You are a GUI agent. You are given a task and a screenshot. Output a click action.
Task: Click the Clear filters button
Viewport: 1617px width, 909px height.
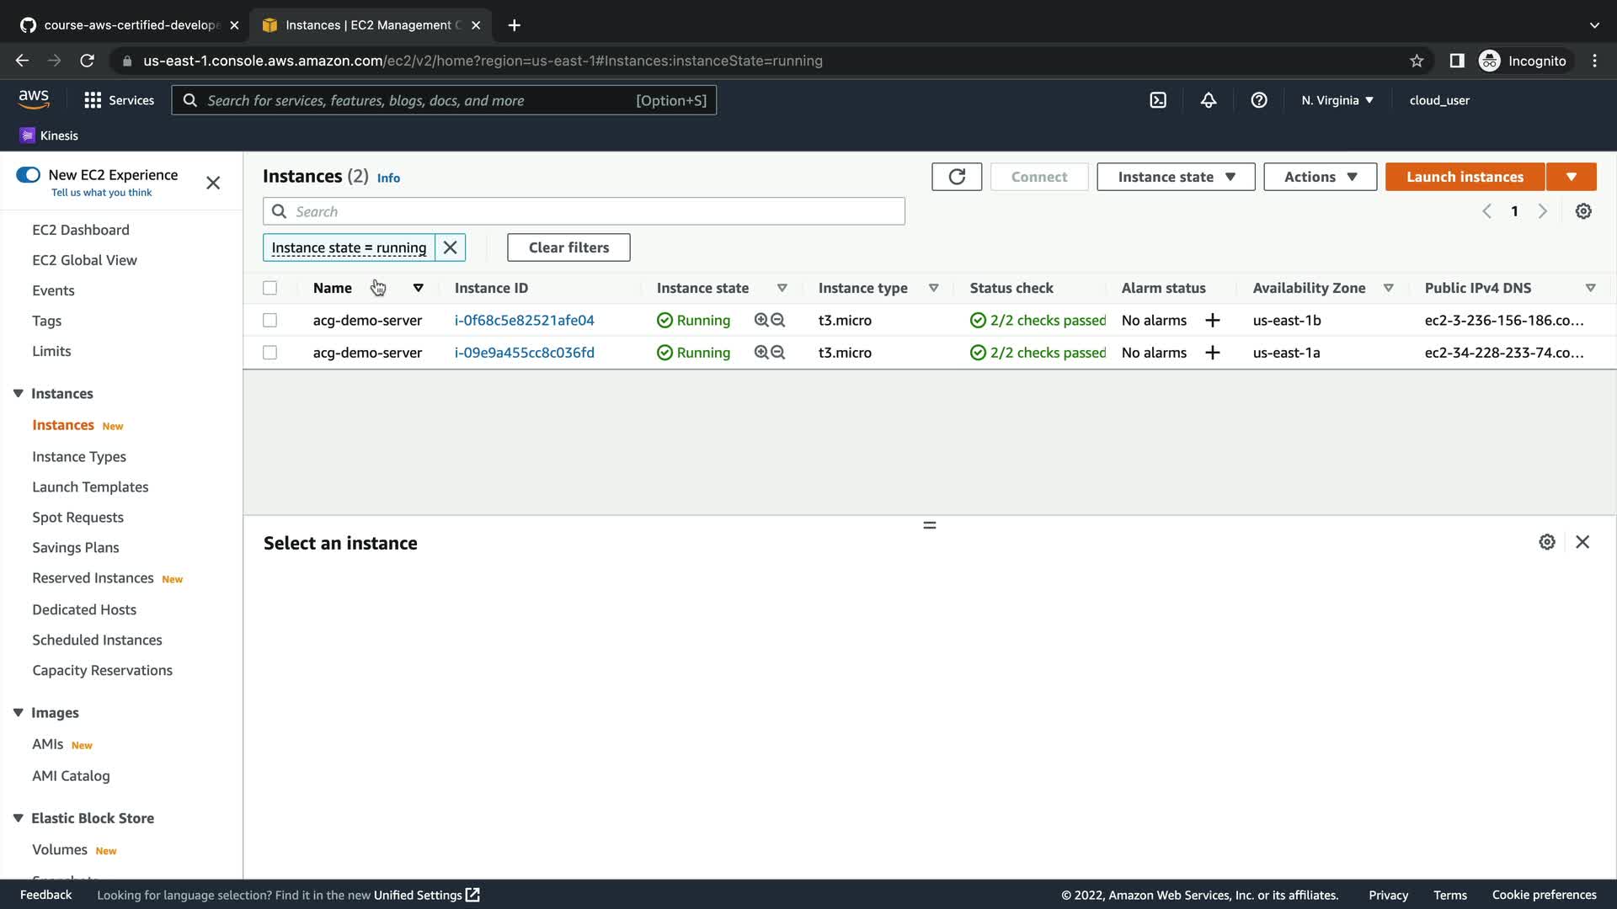pyautogui.click(x=568, y=247)
